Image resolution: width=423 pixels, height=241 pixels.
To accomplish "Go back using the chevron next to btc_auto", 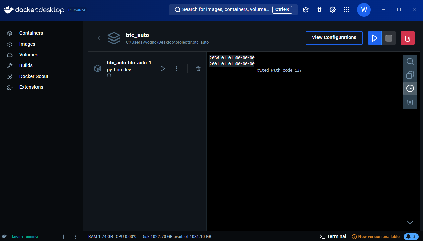I will 99,38.
